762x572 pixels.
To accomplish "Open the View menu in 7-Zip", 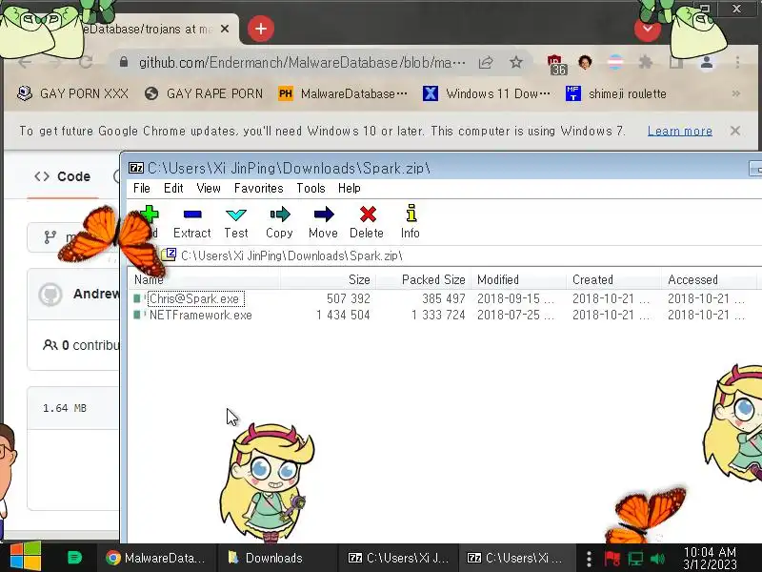I will tap(209, 188).
